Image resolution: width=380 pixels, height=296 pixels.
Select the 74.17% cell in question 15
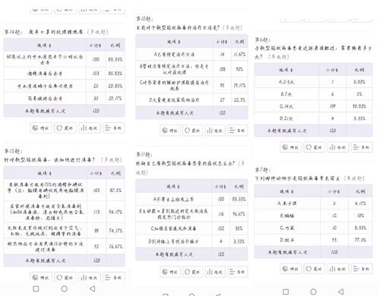[x=116, y=231]
